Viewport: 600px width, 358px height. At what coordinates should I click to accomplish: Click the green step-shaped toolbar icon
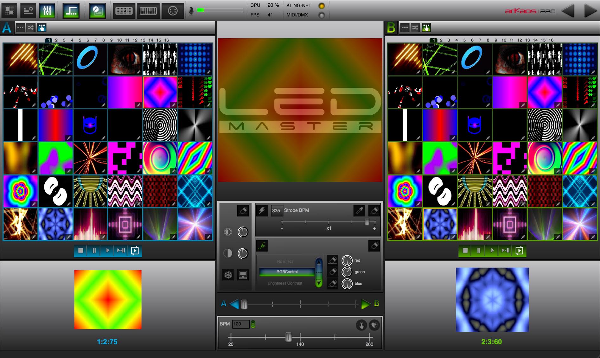[x=71, y=11]
